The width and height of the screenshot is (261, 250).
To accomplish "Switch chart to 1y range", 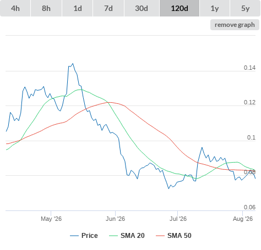I will pos(215,8).
